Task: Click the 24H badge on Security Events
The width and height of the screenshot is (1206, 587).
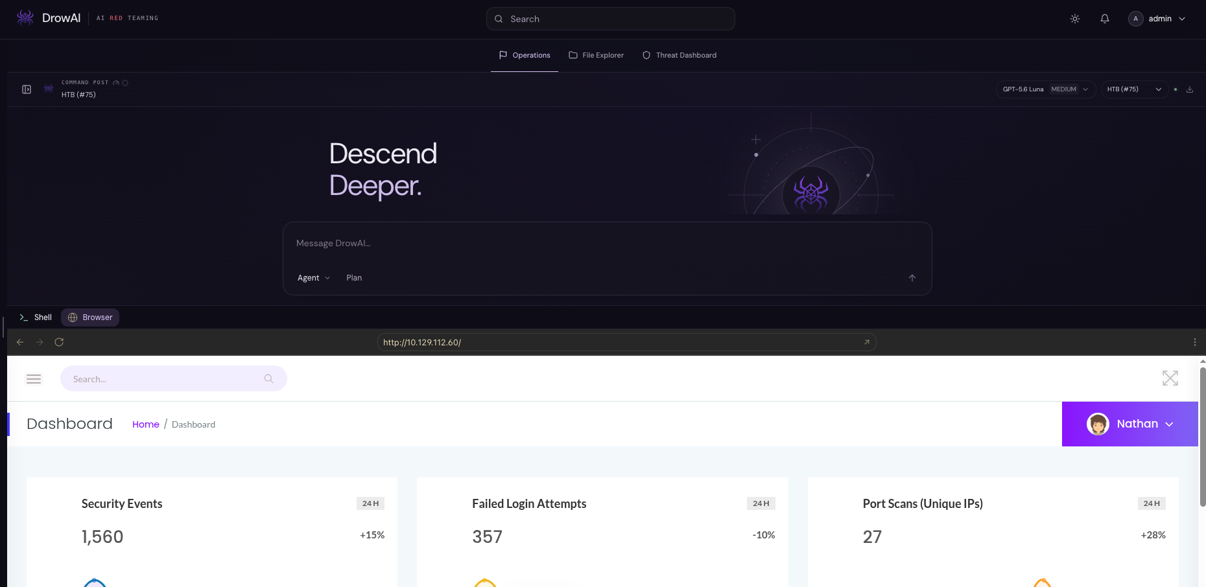Action: coord(371,503)
